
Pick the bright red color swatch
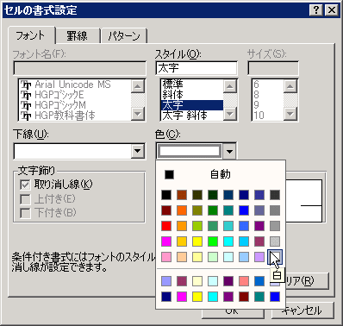(x=166, y=226)
